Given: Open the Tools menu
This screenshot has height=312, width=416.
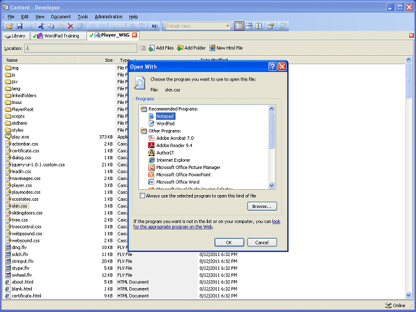Looking at the screenshot, I should (x=83, y=17).
